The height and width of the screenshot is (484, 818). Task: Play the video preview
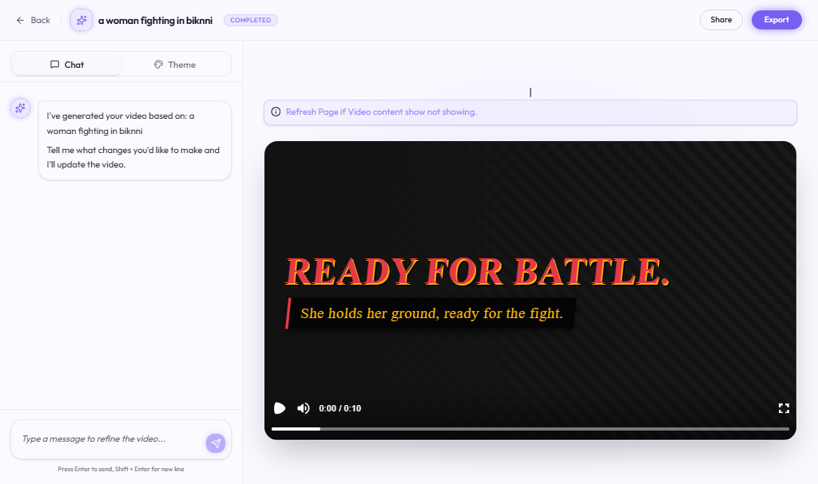280,408
